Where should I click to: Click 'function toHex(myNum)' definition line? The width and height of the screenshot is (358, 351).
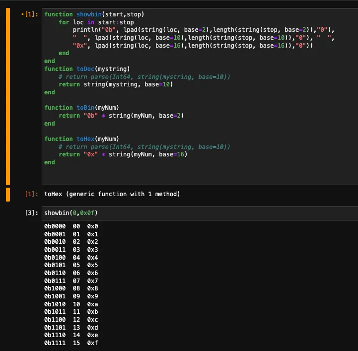point(81,139)
